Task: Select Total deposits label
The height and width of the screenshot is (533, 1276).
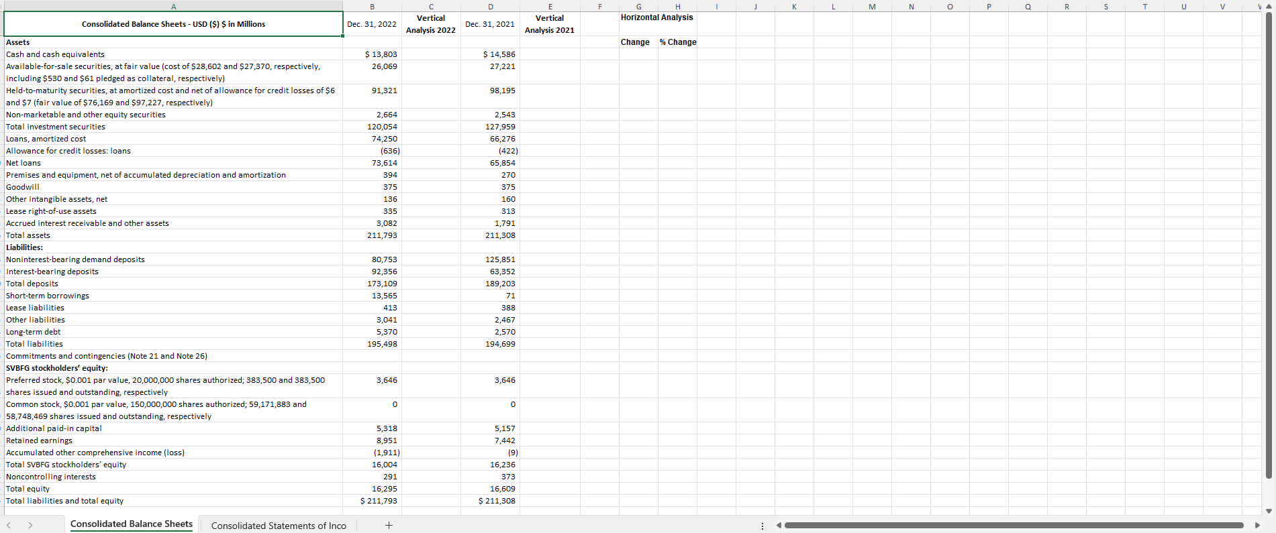Action: coord(173,284)
